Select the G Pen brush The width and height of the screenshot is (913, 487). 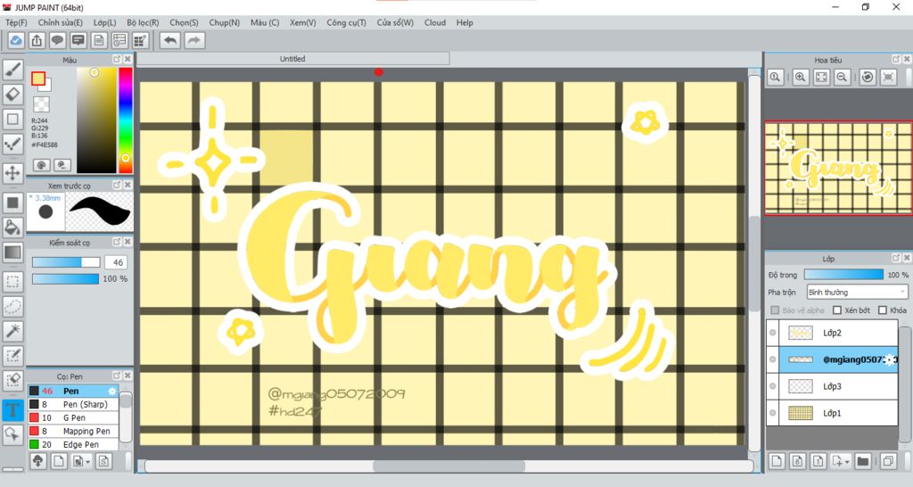(73, 417)
